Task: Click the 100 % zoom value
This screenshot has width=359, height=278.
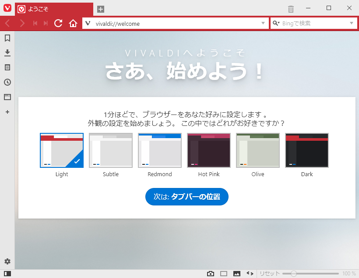Action: tap(349, 274)
